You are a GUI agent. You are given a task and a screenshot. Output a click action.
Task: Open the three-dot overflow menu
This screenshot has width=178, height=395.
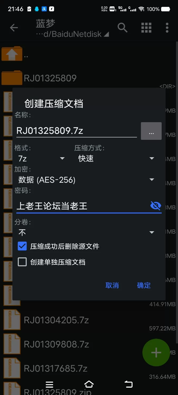click(167, 27)
